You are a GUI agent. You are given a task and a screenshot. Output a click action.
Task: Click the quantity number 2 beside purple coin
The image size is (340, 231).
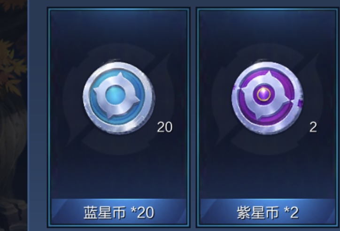coord(313,127)
